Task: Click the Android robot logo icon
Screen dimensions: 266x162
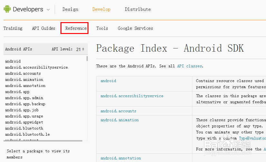Action: point(7,9)
